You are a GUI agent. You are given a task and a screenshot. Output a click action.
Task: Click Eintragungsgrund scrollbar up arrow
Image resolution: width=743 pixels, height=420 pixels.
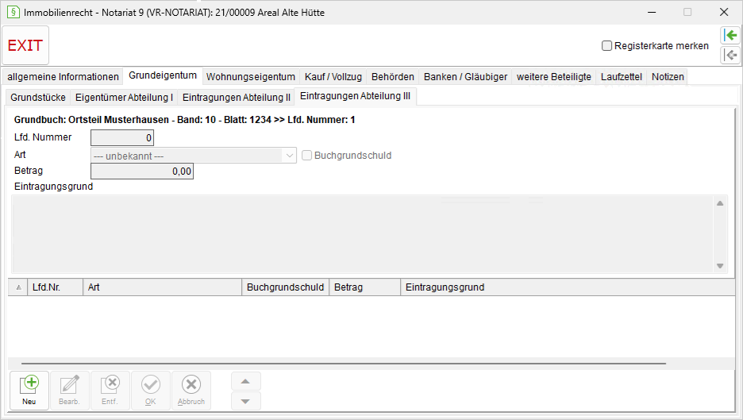point(720,203)
